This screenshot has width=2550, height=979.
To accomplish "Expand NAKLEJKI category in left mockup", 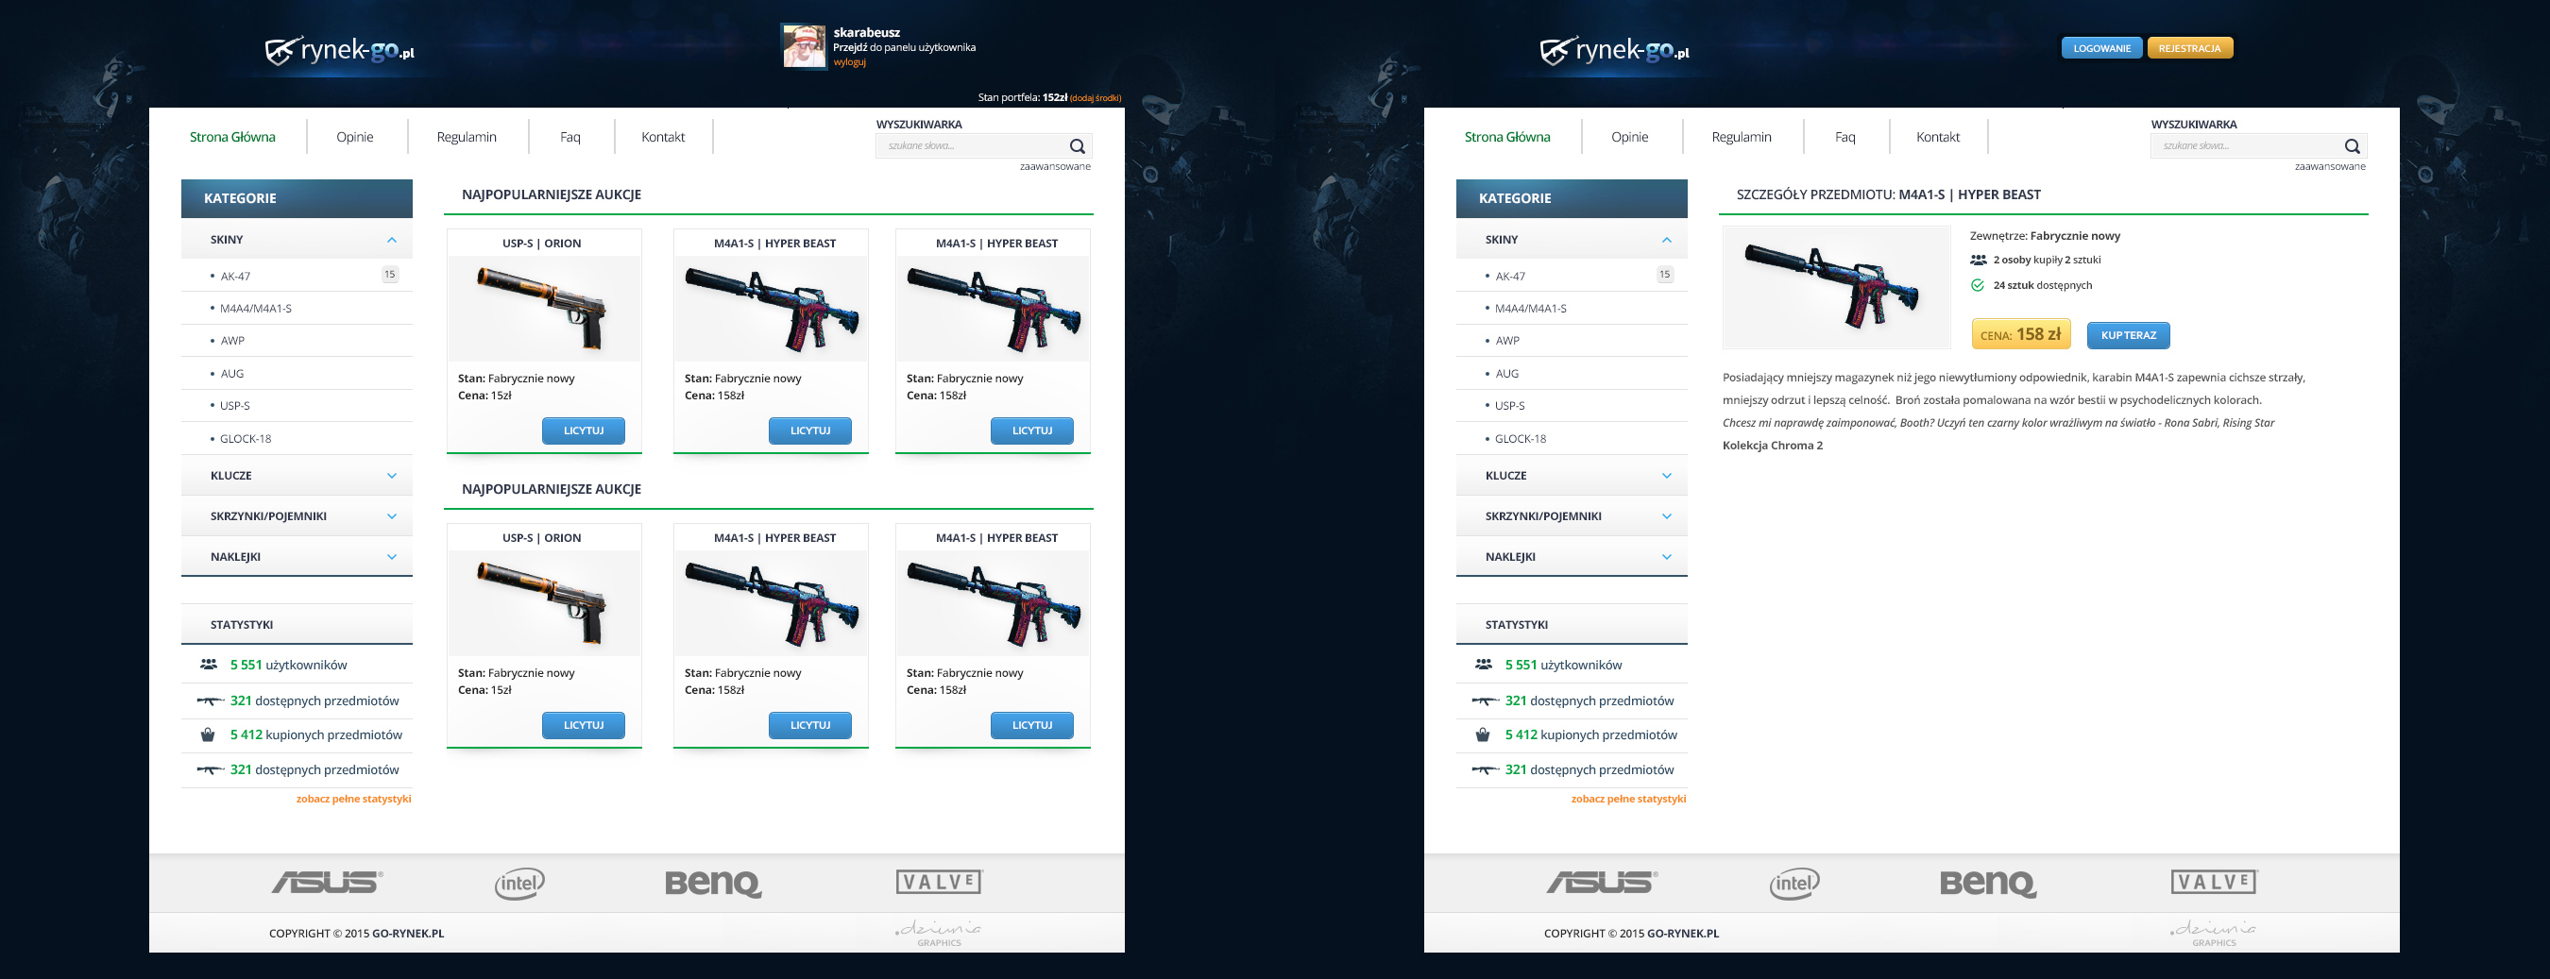I will 392,557.
